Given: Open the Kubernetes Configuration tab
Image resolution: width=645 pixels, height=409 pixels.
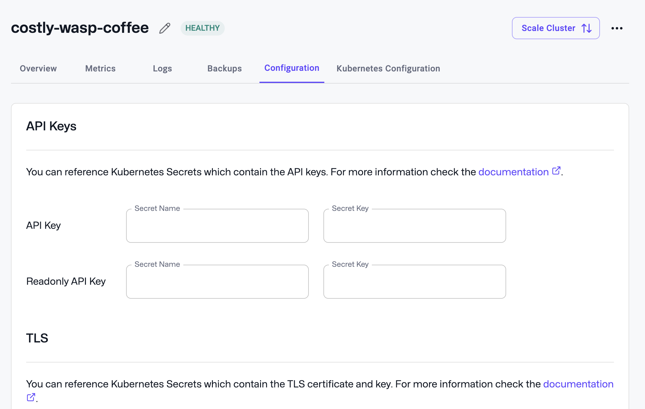Looking at the screenshot, I should click(x=388, y=68).
